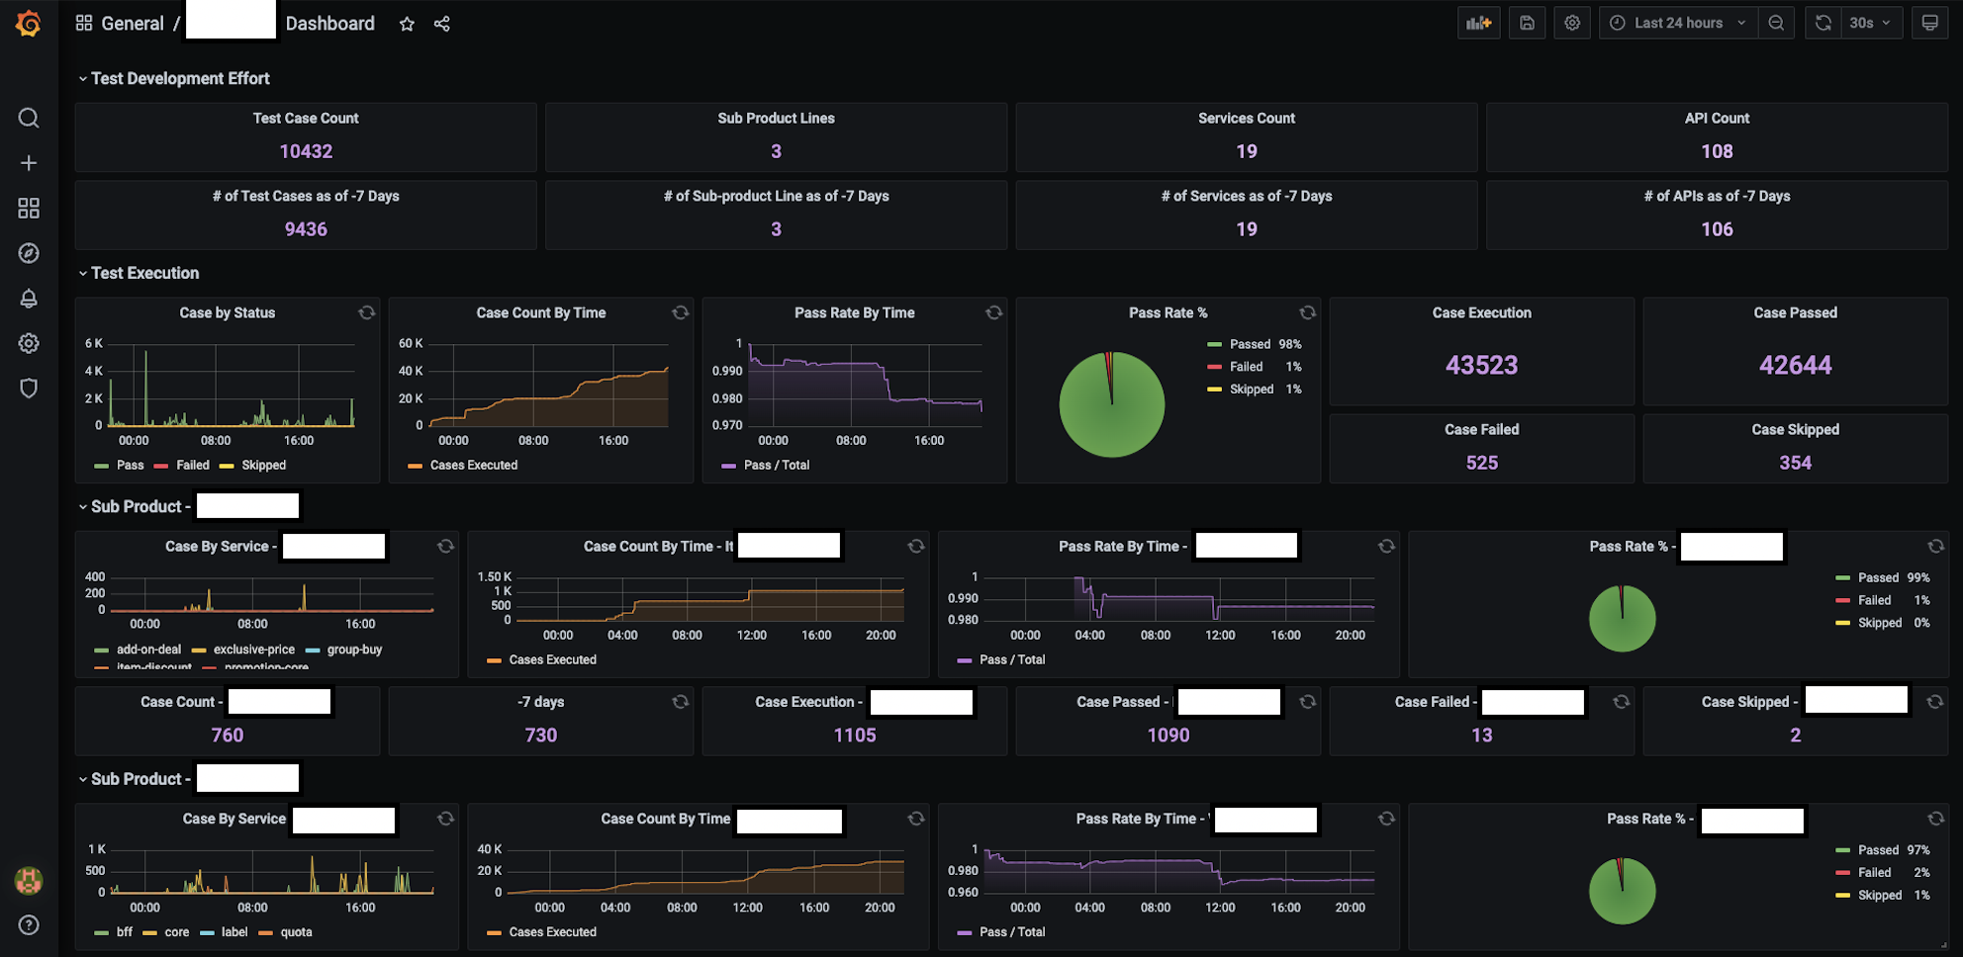Collapse the Test Development Effort row
Image resolution: width=1963 pixels, height=957 pixels.
(x=179, y=79)
